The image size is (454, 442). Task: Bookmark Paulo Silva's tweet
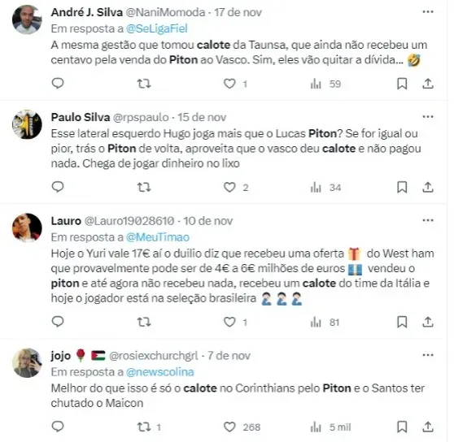pyautogui.click(x=402, y=188)
